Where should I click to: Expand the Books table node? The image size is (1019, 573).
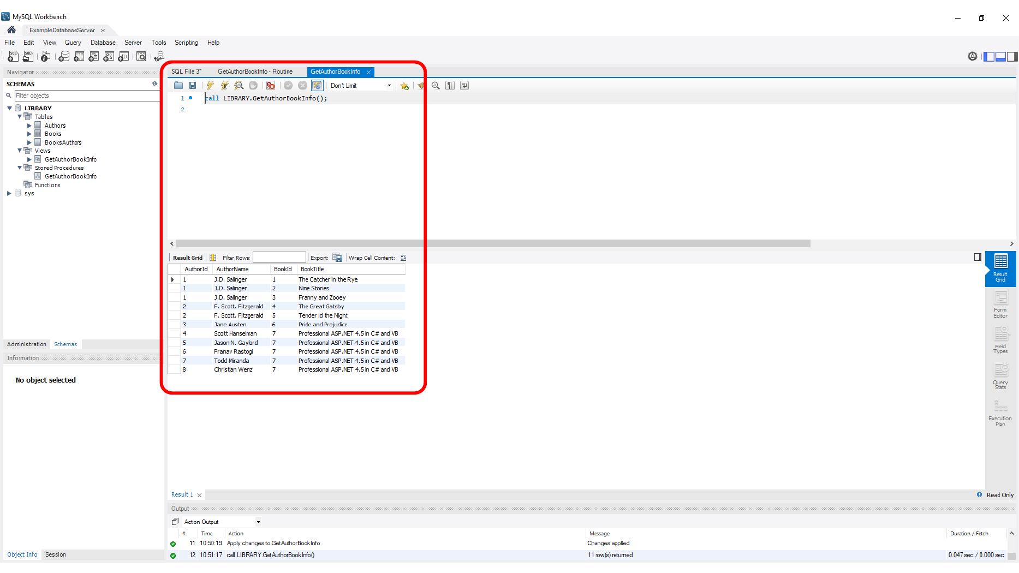coord(29,134)
